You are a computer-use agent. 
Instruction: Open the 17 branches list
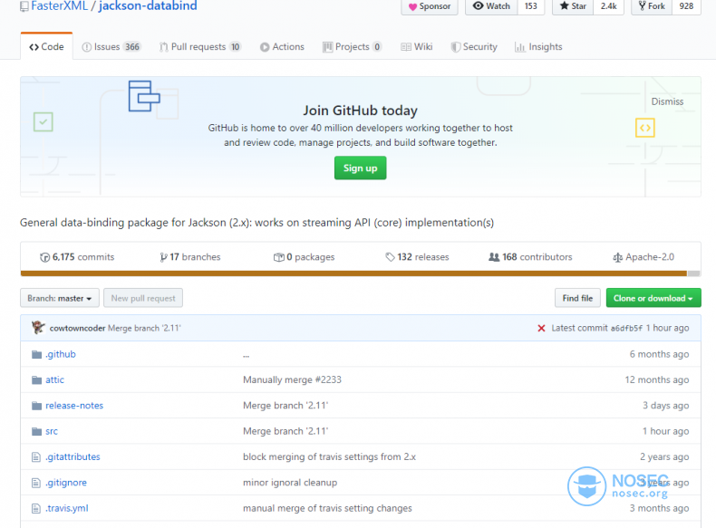pyautogui.click(x=190, y=257)
